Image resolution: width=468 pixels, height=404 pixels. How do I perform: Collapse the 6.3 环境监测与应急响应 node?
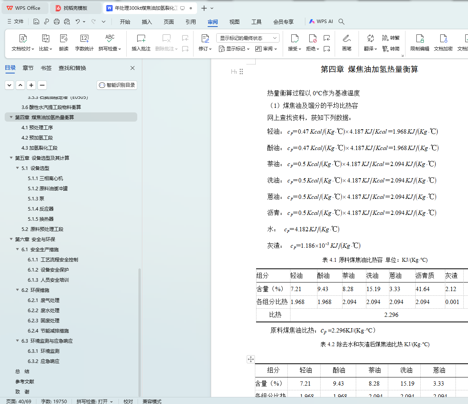(17, 340)
